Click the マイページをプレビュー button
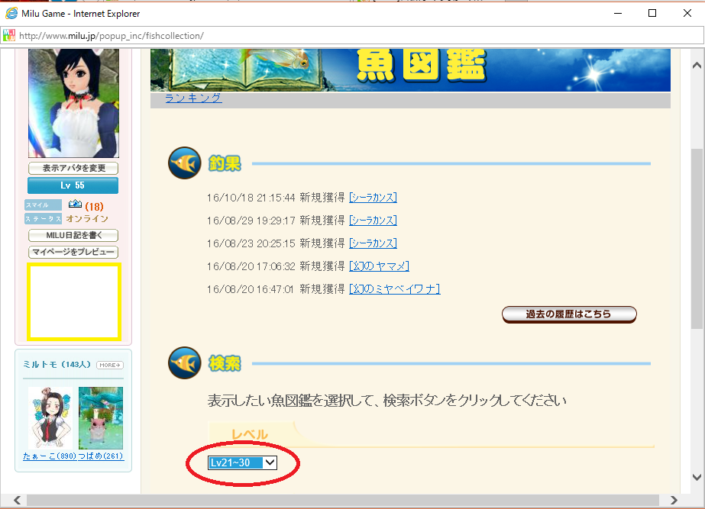Image resolution: width=705 pixels, height=509 pixels. (73, 252)
